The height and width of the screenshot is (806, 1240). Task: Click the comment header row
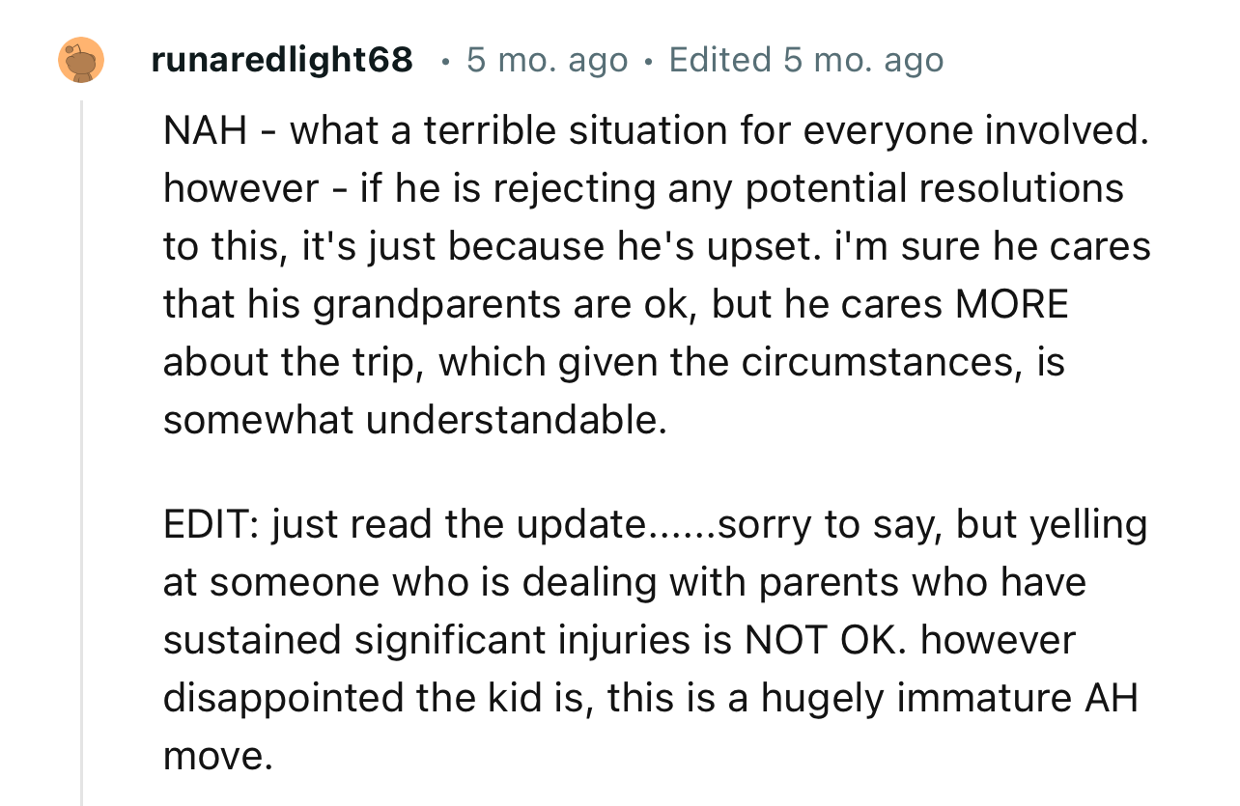[x=483, y=60]
